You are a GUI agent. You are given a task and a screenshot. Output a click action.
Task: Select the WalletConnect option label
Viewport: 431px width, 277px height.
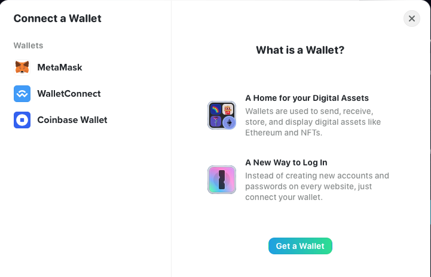[69, 94]
